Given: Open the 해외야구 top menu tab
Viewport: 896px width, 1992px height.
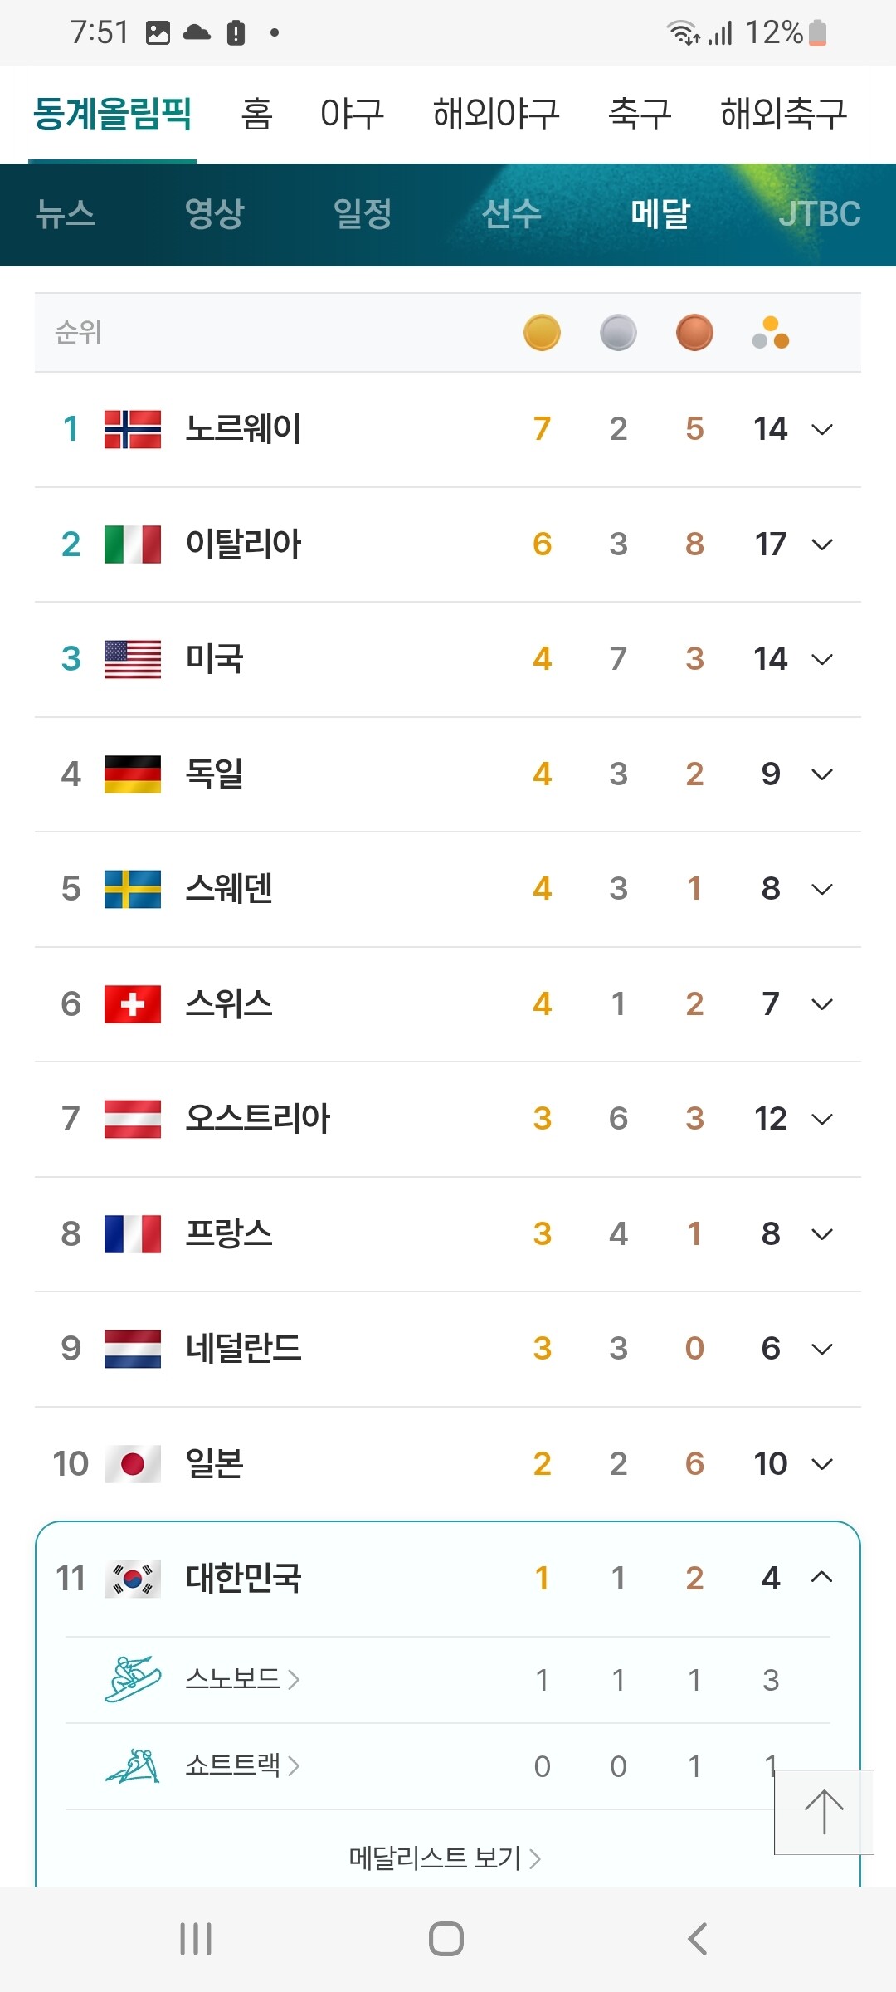Looking at the screenshot, I should 496,114.
